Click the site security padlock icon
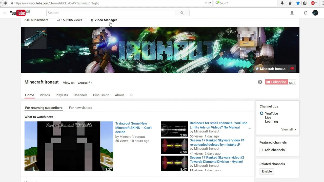Screen dimensions: 324x182 tap(12, 3)
